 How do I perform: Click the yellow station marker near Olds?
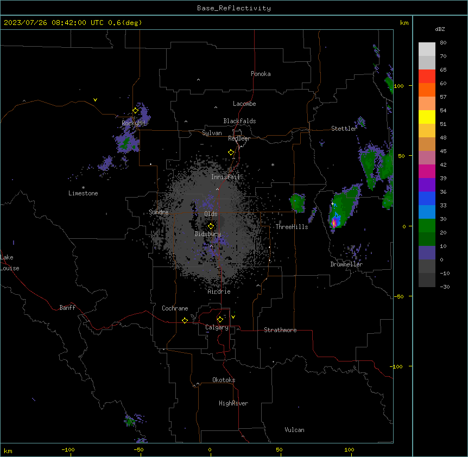211,226
